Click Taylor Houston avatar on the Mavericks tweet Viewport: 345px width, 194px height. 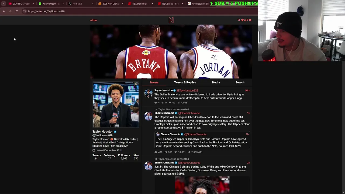(148, 93)
